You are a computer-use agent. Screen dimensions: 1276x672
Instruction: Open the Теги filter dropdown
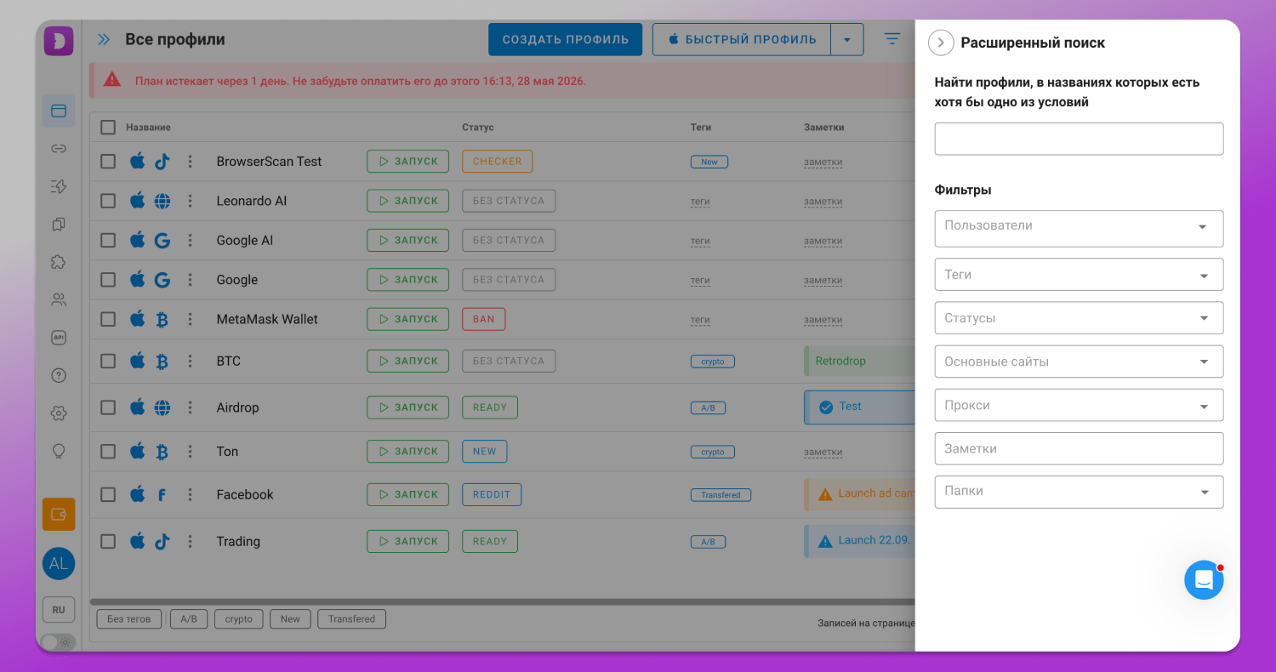pyautogui.click(x=1079, y=275)
